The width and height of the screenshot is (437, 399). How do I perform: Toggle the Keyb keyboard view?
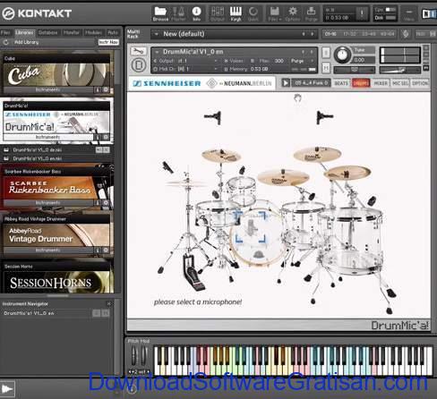pyautogui.click(x=236, y=13)
